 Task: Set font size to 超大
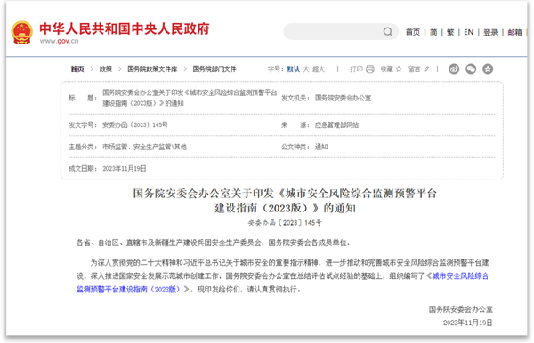coord(319,69)
